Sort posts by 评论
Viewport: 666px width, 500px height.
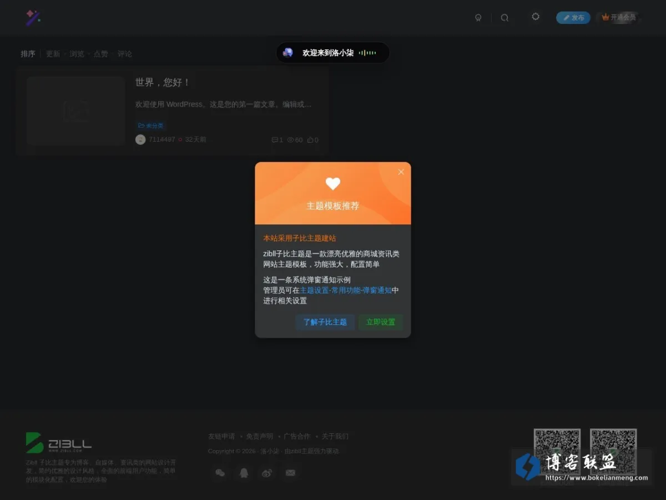point(124,54)
